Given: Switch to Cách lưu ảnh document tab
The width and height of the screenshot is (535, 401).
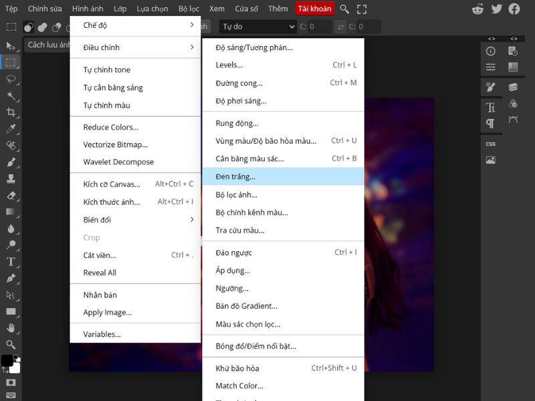Looking at the screenshot, I should (x=47, y=45).
